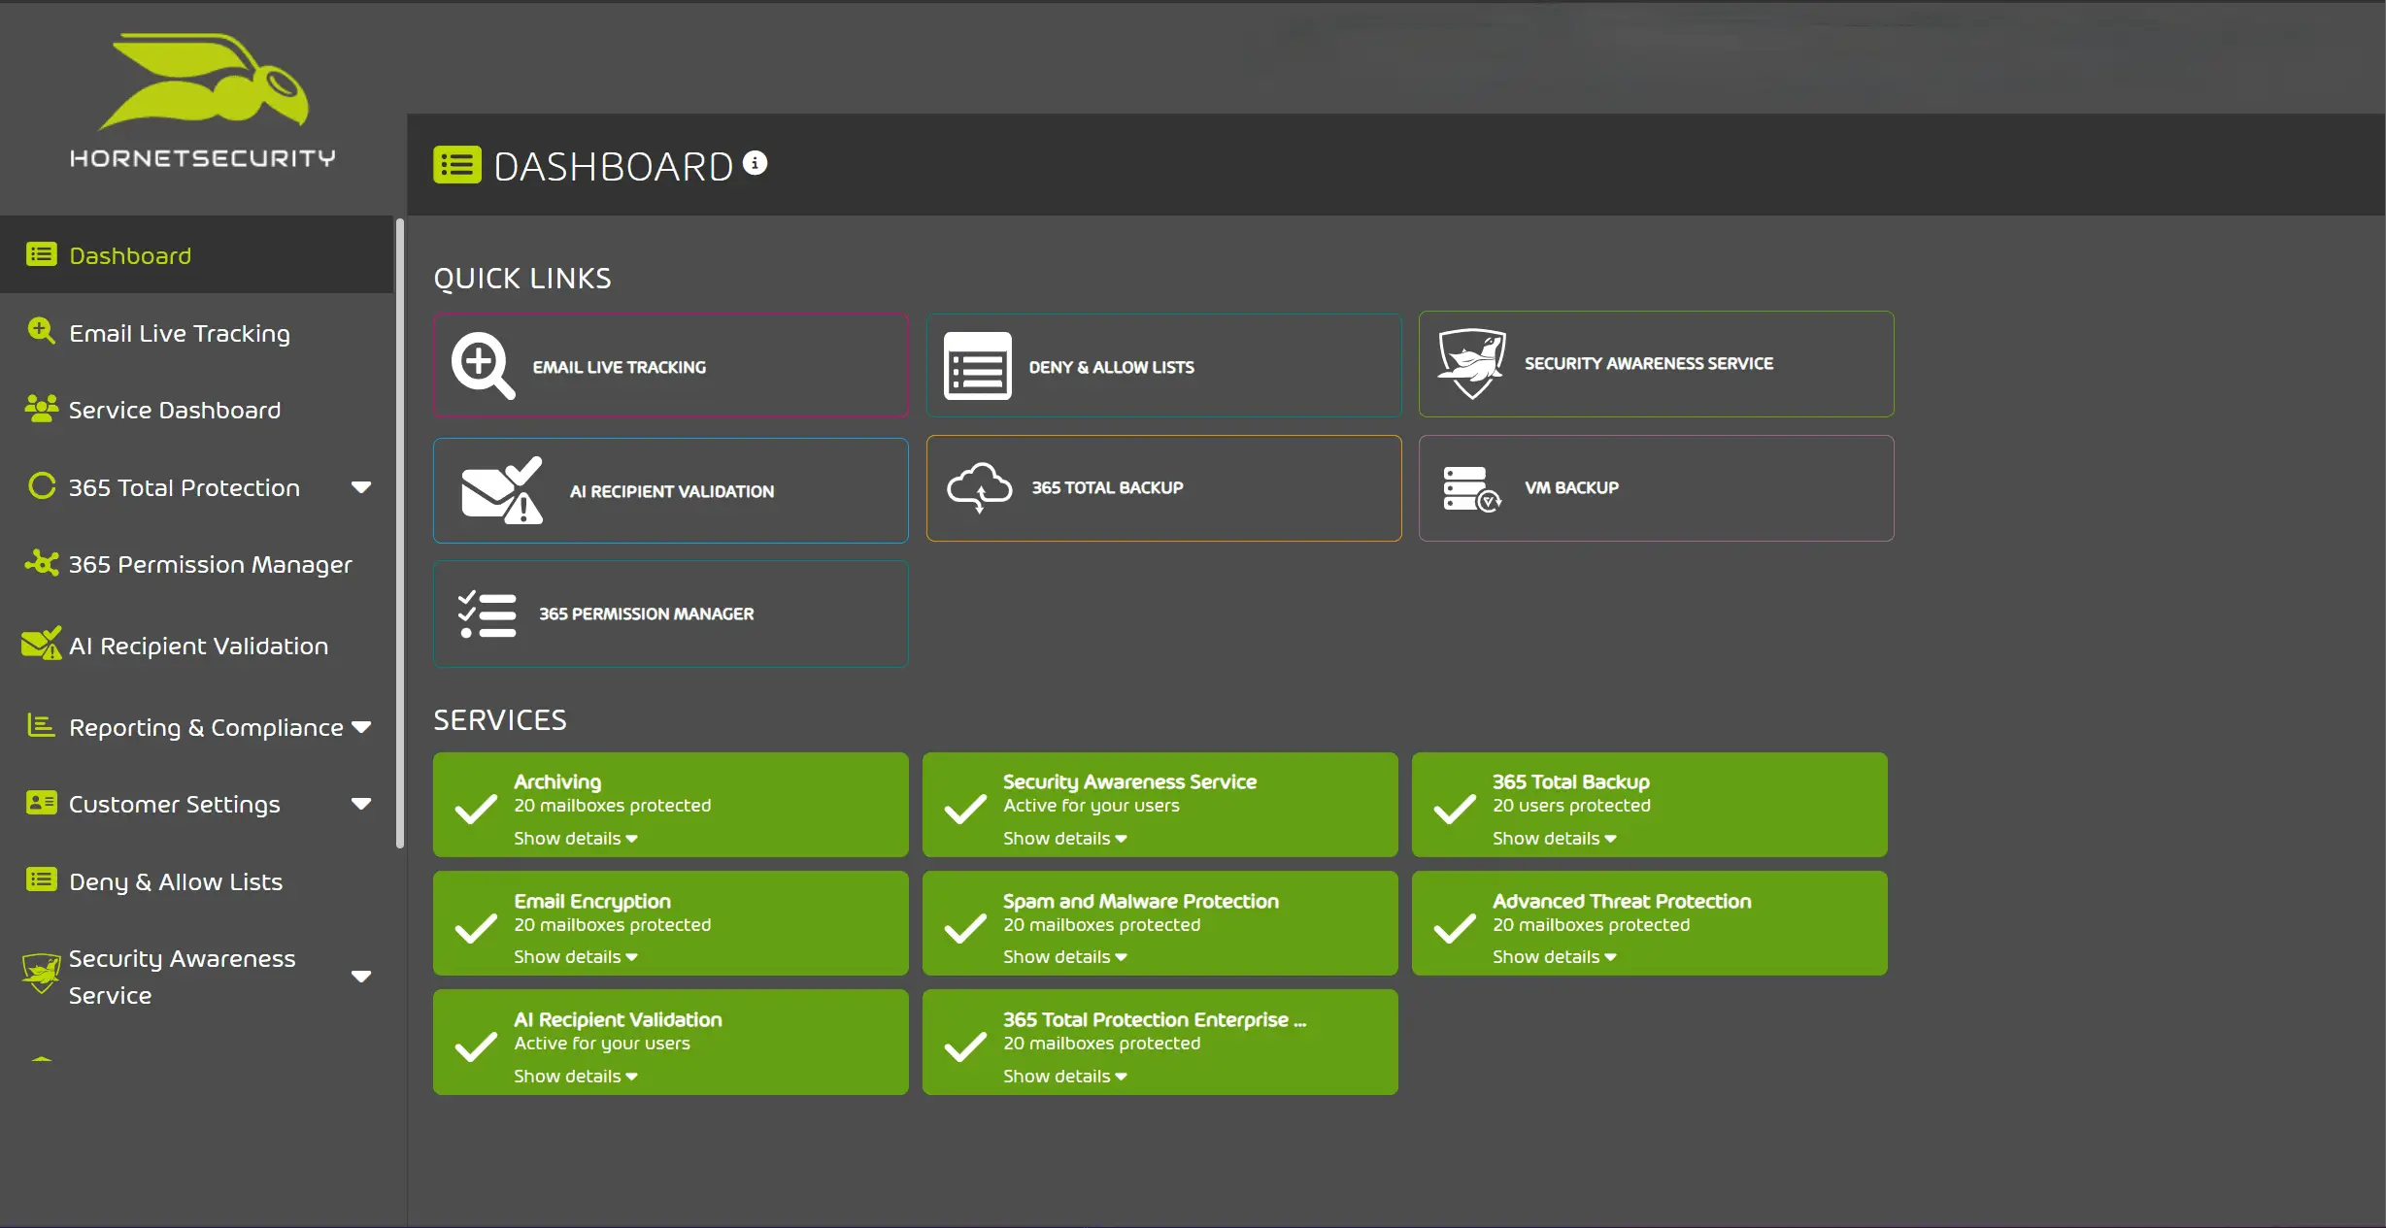Screen dimensions: 2386x1228
Task: Expand the 365 Total Protection sidebar menu arrow
Action: click(x=361, y=487)
